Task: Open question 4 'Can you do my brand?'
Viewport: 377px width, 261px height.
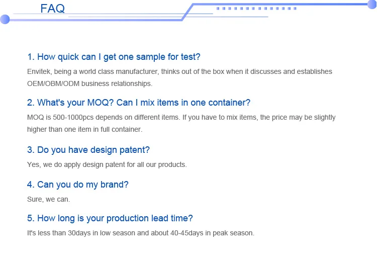Action: pyautogui.click(x=78, y=185)
